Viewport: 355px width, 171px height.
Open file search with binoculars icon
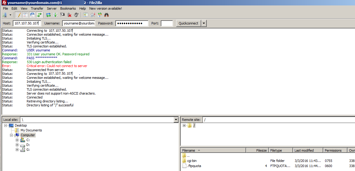[107, 15]
